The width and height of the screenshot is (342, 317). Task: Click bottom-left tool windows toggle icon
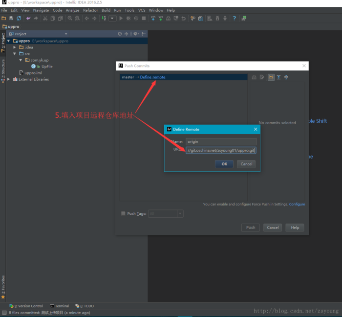tap(4, 313)
